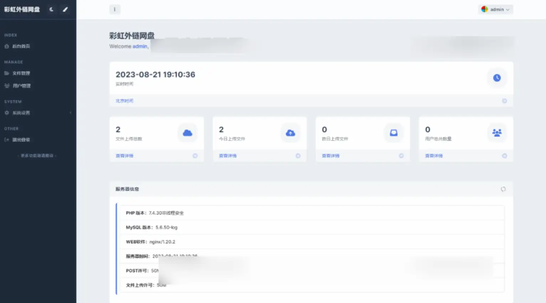Click the POST许可 row
Viewport: 546px width, 303px height.
click(x=312, y=271)
